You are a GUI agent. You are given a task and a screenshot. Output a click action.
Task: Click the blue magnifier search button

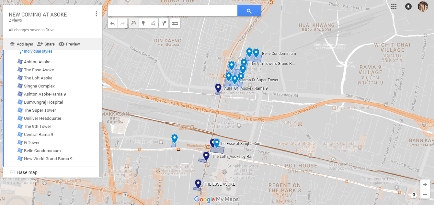249,11
